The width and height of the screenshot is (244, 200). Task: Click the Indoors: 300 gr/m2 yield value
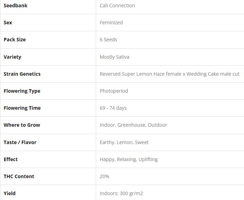(x=121, y=193)
